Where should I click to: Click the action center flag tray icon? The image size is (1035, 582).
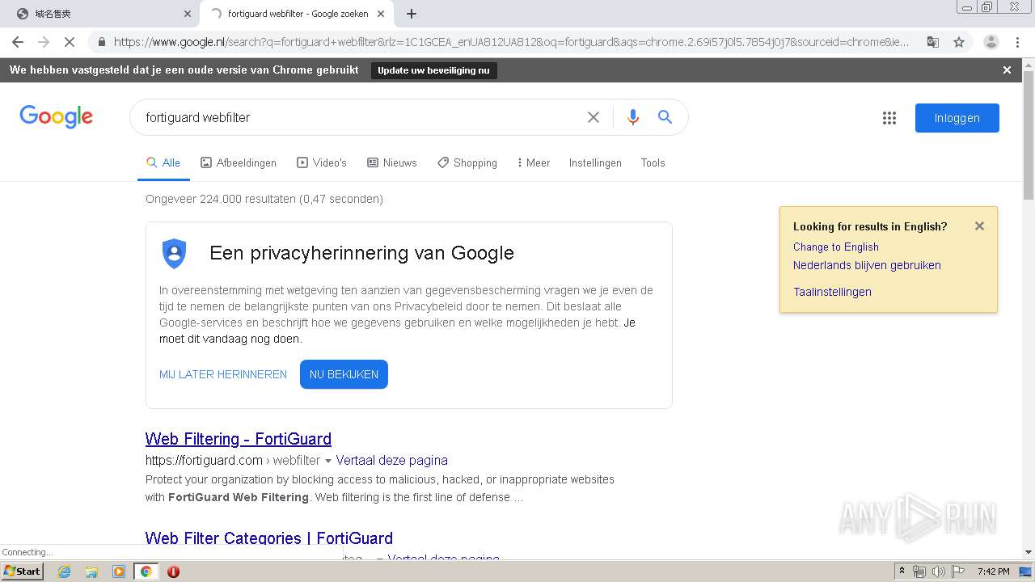coord(957,571)
